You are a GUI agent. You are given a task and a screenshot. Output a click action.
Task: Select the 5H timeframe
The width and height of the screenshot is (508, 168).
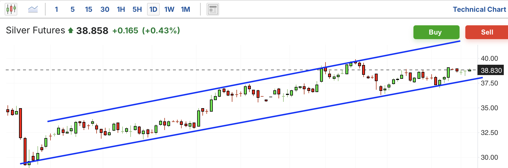click(137, 9)
